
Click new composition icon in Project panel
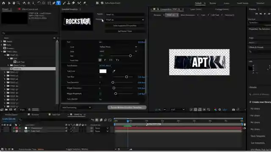(11, 110)
